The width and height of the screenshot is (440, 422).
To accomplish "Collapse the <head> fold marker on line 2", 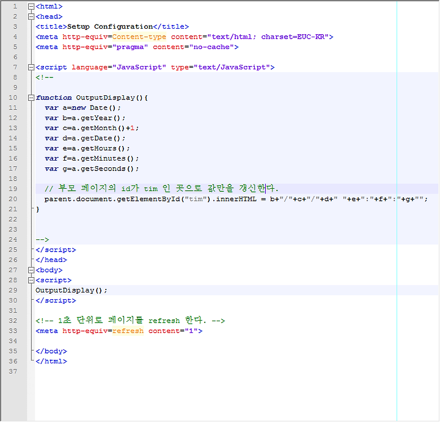I will (31, 16).
